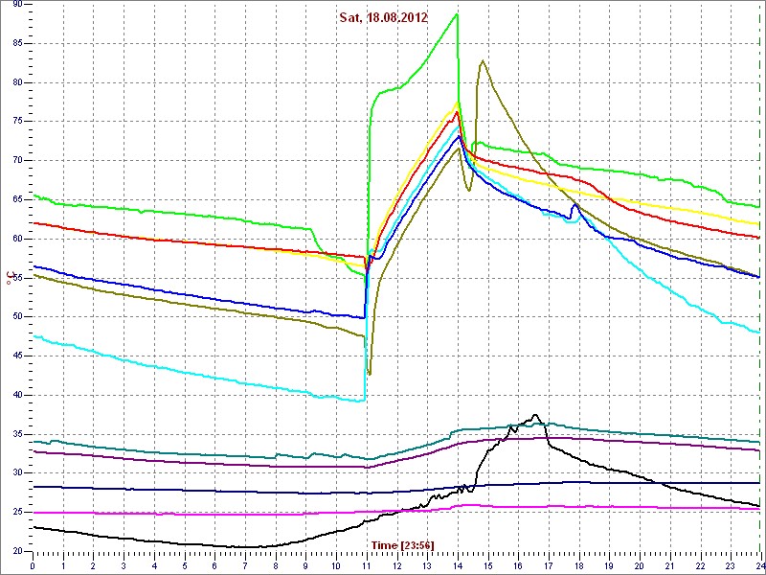
Task: Click the chart title "Sat, 18.08.2012"
Action: click(384, 18)
